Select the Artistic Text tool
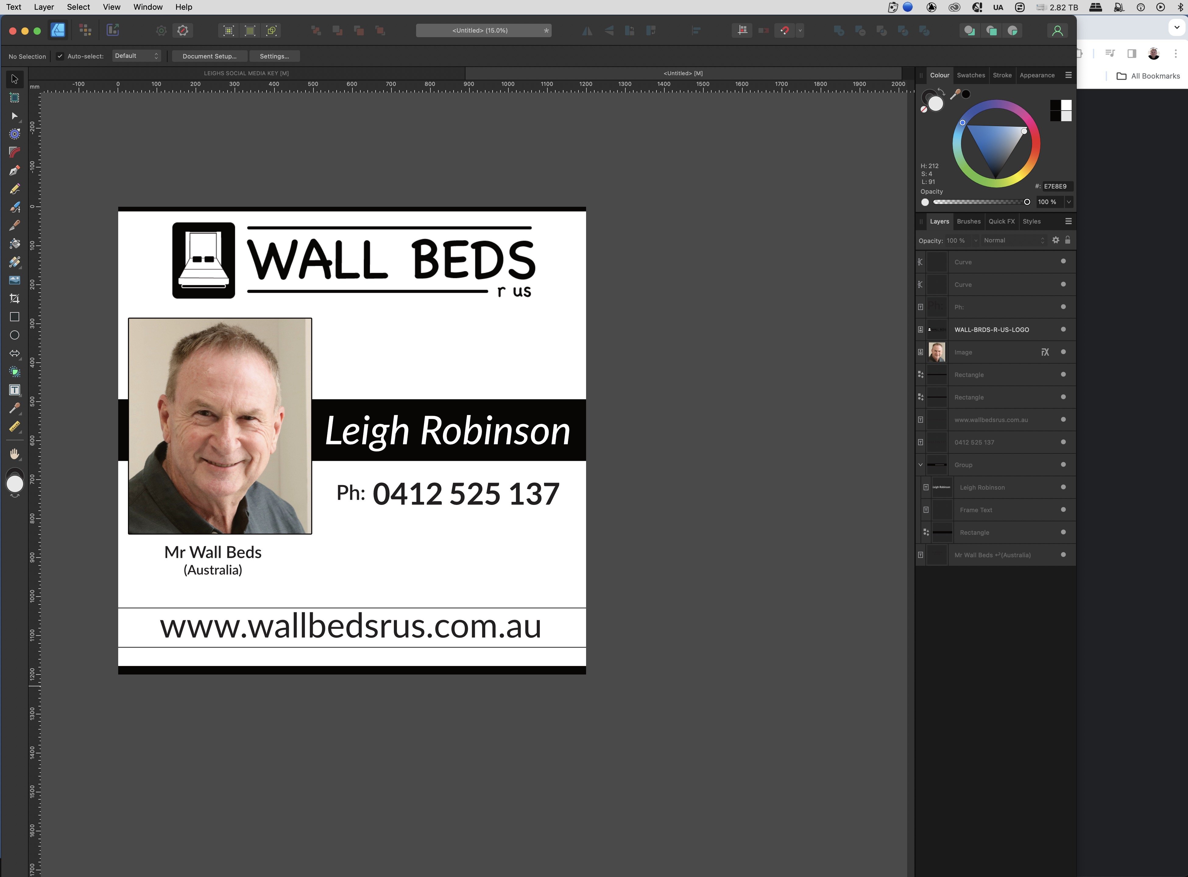Viewport: 1188px width, 877px height. click(x=14, y=390)
